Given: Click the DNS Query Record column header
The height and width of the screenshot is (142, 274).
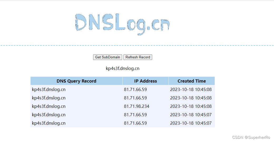Looking at the screenshot, I should 76,81.
